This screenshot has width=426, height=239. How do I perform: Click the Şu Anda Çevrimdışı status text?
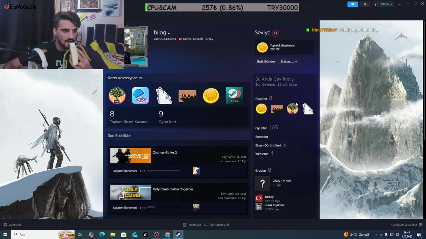pos(275,79)
